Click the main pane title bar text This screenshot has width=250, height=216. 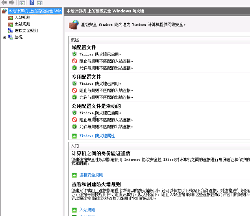[105, 11]
